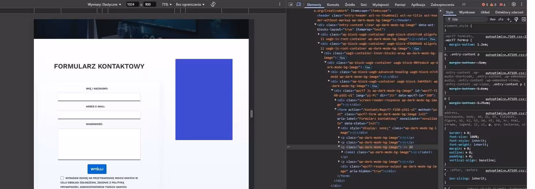
Task: Click the issues counter showing 4
Action: (502, 5)
